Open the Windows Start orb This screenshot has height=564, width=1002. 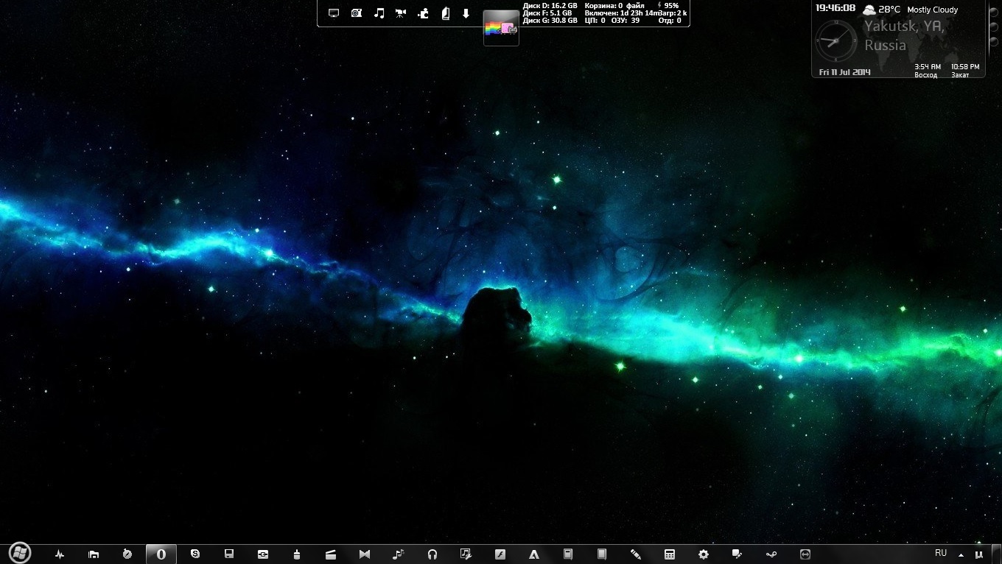coord(20,552)
